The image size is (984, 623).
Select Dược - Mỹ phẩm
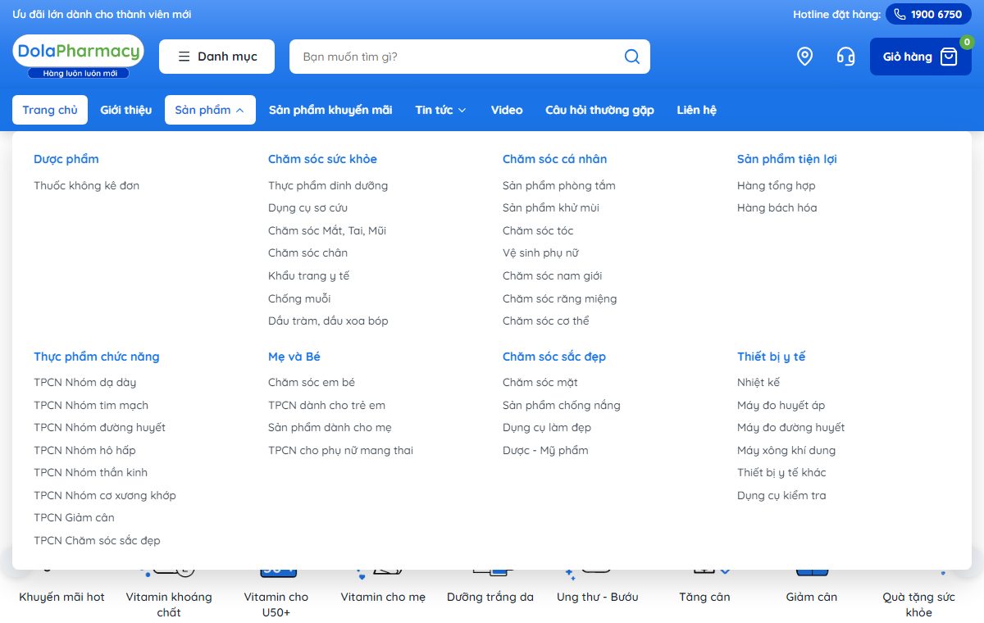[545, 450]
